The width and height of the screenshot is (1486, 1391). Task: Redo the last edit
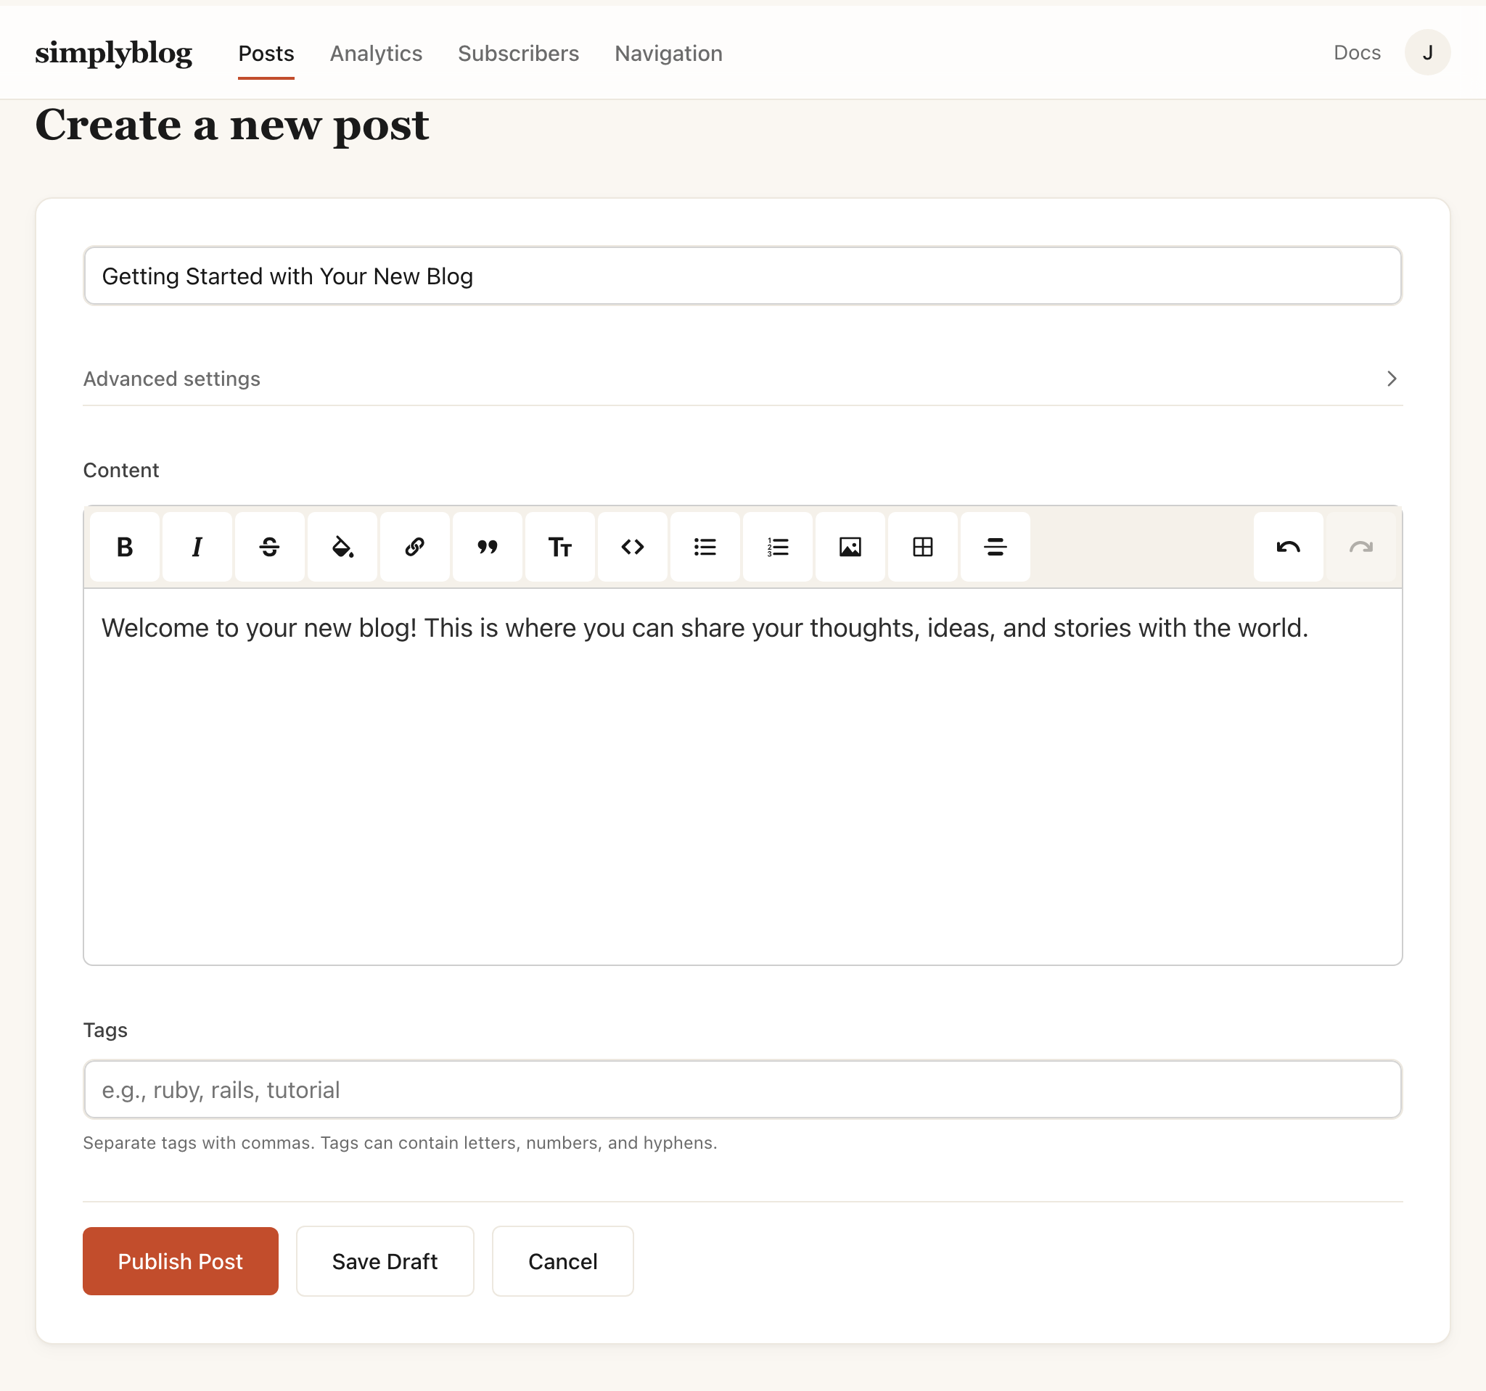(1361, 547)
